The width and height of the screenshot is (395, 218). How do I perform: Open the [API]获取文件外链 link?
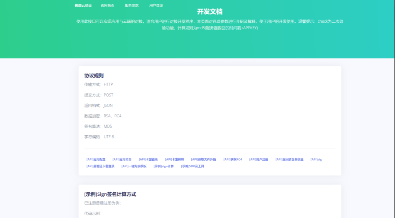click(x=204, y=160)
